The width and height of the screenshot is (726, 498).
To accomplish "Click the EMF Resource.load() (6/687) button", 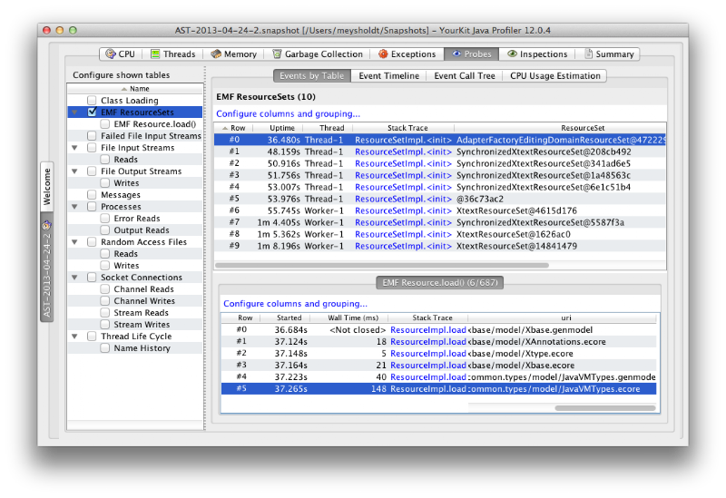I will coord(440,283).
